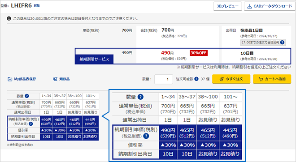Click 解除 next to the LHIFR6 part number
Viewport: 296px width, 162px height.
[37, 6]
